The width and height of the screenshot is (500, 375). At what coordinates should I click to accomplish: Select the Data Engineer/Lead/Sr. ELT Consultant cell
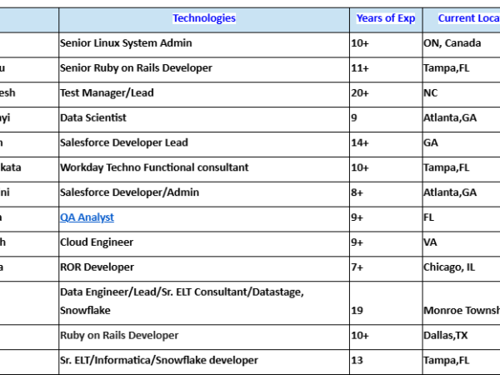tap(204, 303)
